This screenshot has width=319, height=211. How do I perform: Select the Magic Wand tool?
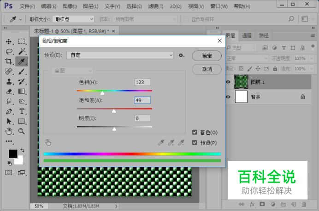click(x=22, y=51)
